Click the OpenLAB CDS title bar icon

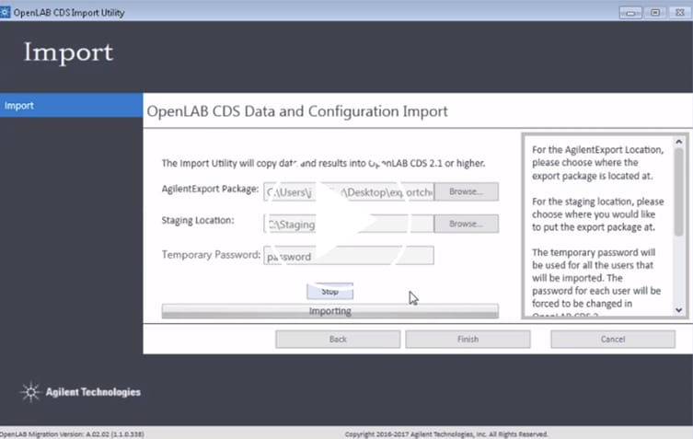7,13
